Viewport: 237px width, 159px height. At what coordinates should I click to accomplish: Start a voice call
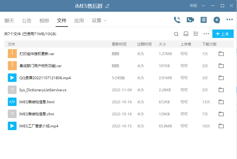tap(177, 20)
